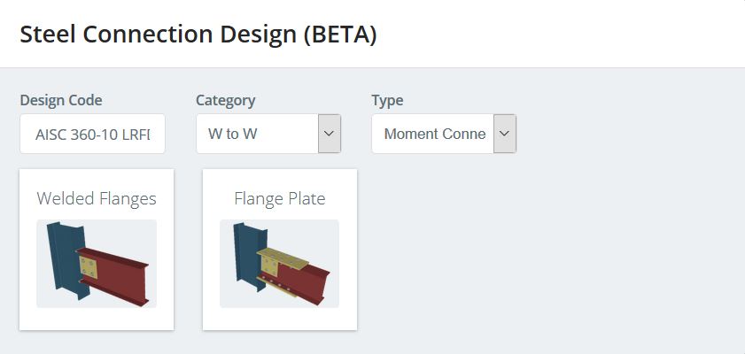Click the Design Code label

[61, 101]
